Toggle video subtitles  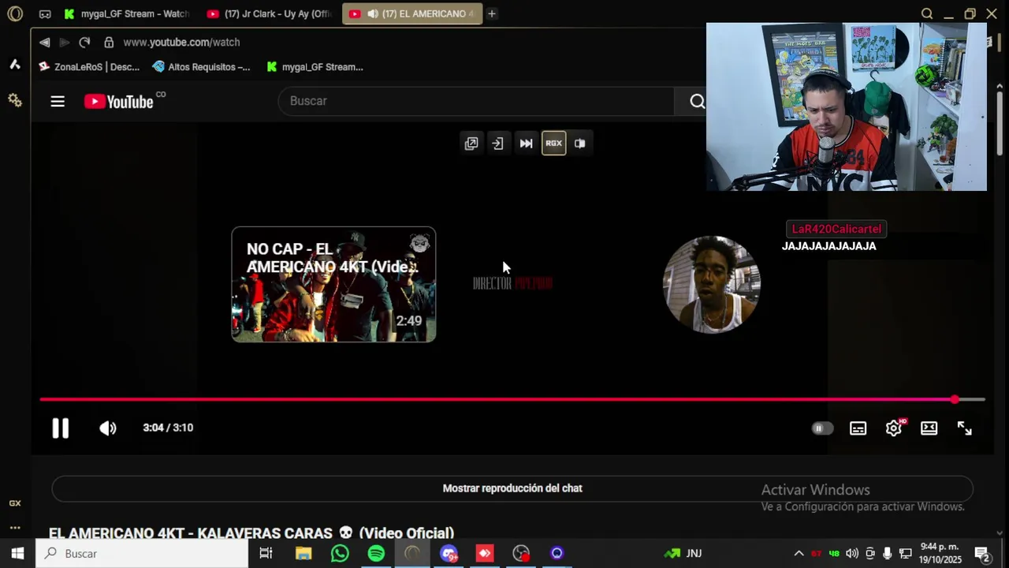tap(858, 428)
